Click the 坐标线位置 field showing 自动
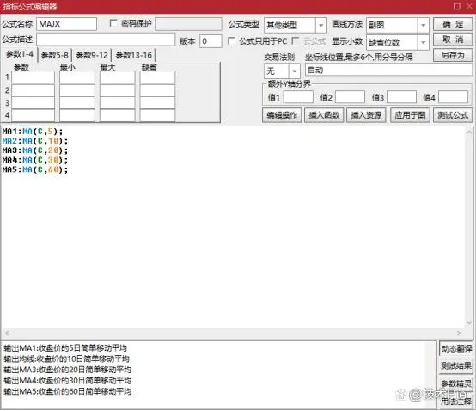 tap(388, 70)
